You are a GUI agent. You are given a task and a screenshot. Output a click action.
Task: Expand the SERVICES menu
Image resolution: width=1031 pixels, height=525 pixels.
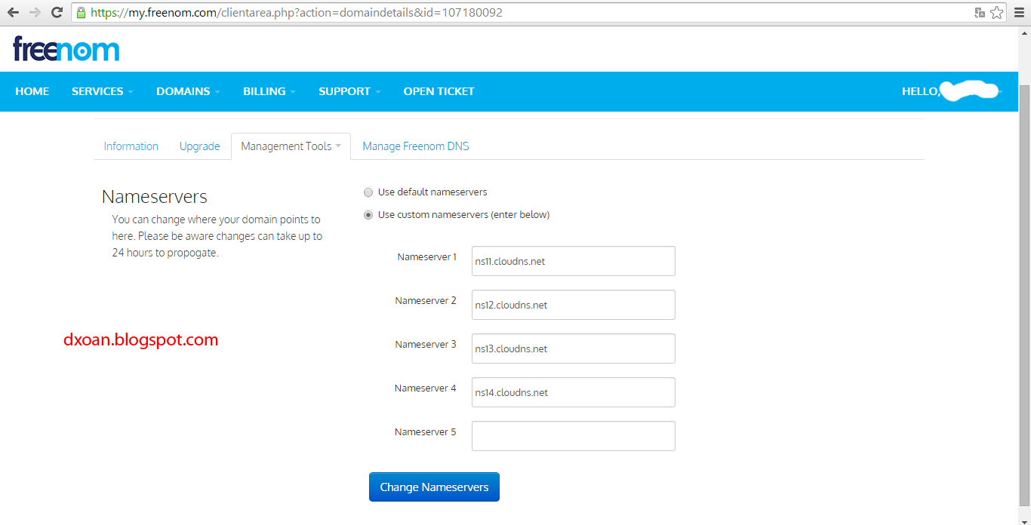point(103,91)
